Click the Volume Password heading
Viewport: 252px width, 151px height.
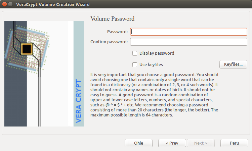(x=112, y=19)
